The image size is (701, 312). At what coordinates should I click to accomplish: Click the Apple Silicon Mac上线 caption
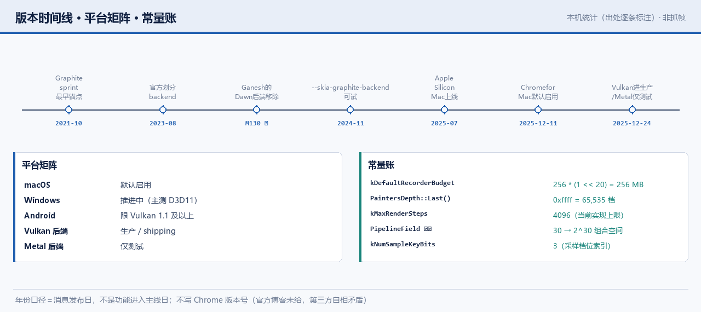[x=444, y=87]
